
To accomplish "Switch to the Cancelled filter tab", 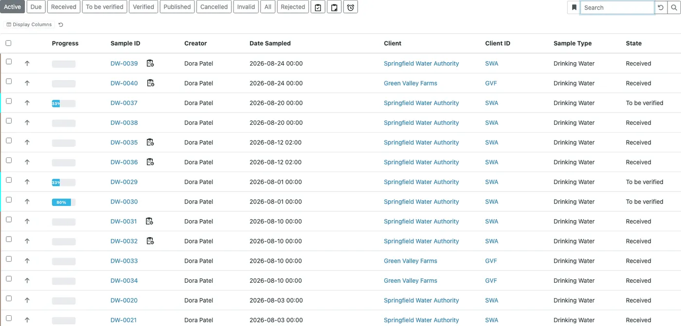I will (214, 7).
